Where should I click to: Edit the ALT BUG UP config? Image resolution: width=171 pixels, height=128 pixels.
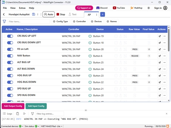(160, 62)
